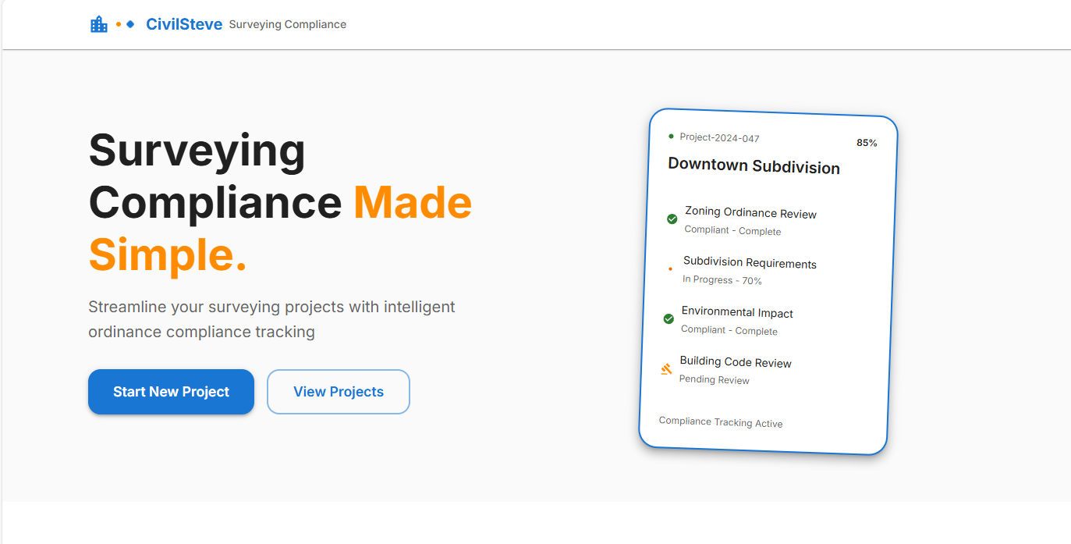Click the Compliance Tracking Active footer text
The width and height of the screenshot is (1071, 544).
pyautogui.click(x=721, y=422)
